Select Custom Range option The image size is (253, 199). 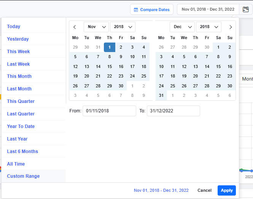pos(23,176)
